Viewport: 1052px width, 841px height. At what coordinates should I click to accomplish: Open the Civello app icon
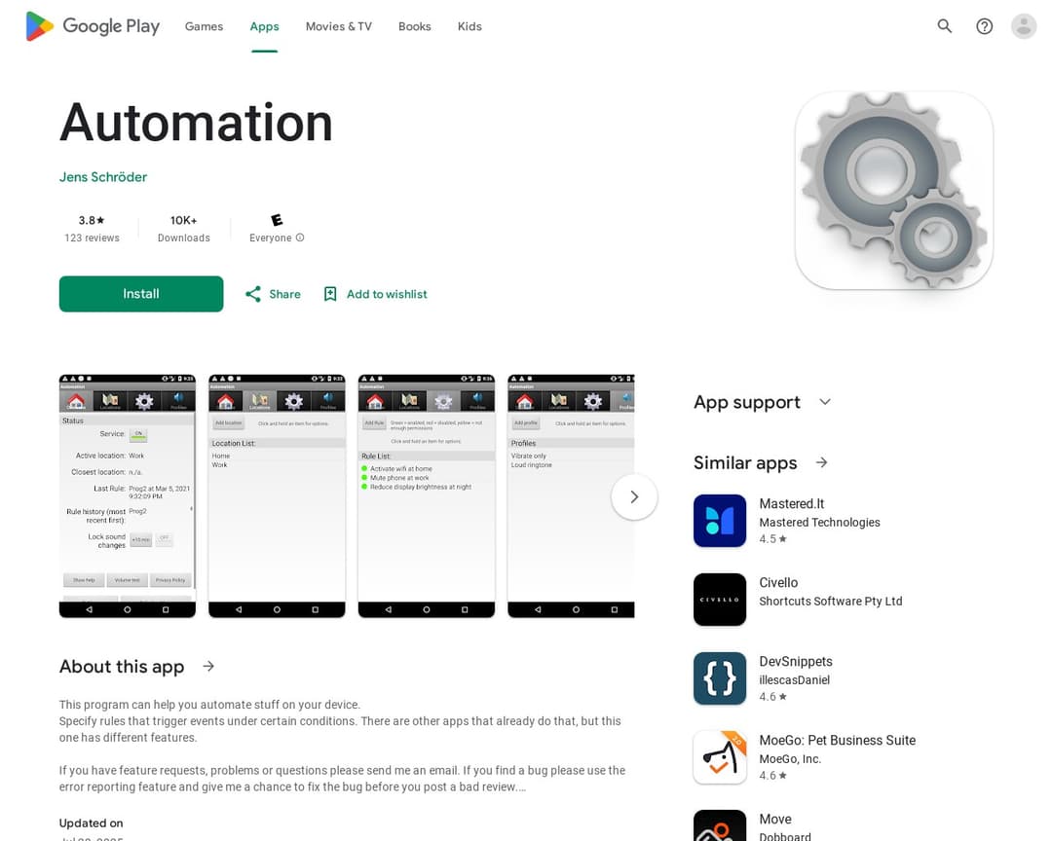(x=720, y=600)
